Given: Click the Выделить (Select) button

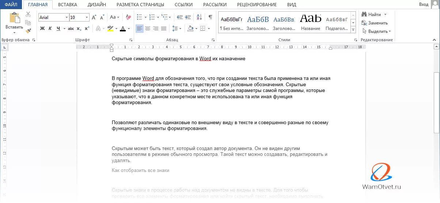Looking at the screenshot, I should coord(376,31).
